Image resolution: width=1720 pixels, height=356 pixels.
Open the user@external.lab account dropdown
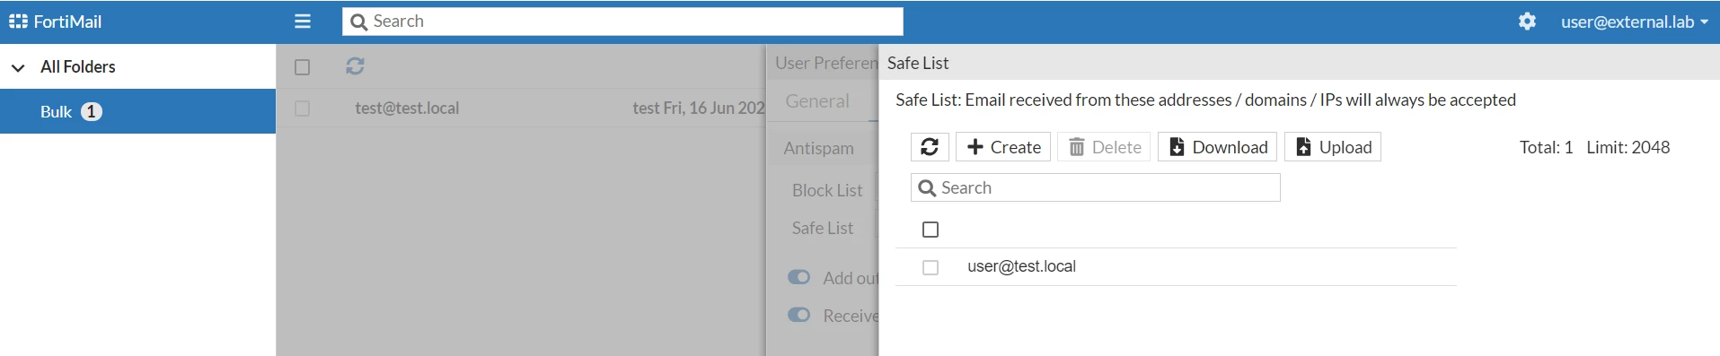tap(1634, 22)
